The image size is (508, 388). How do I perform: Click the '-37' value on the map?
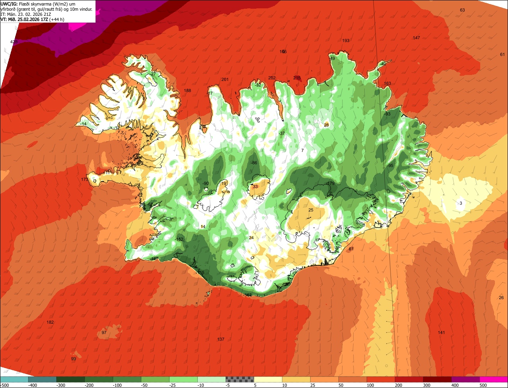click(x=282, y=133)
